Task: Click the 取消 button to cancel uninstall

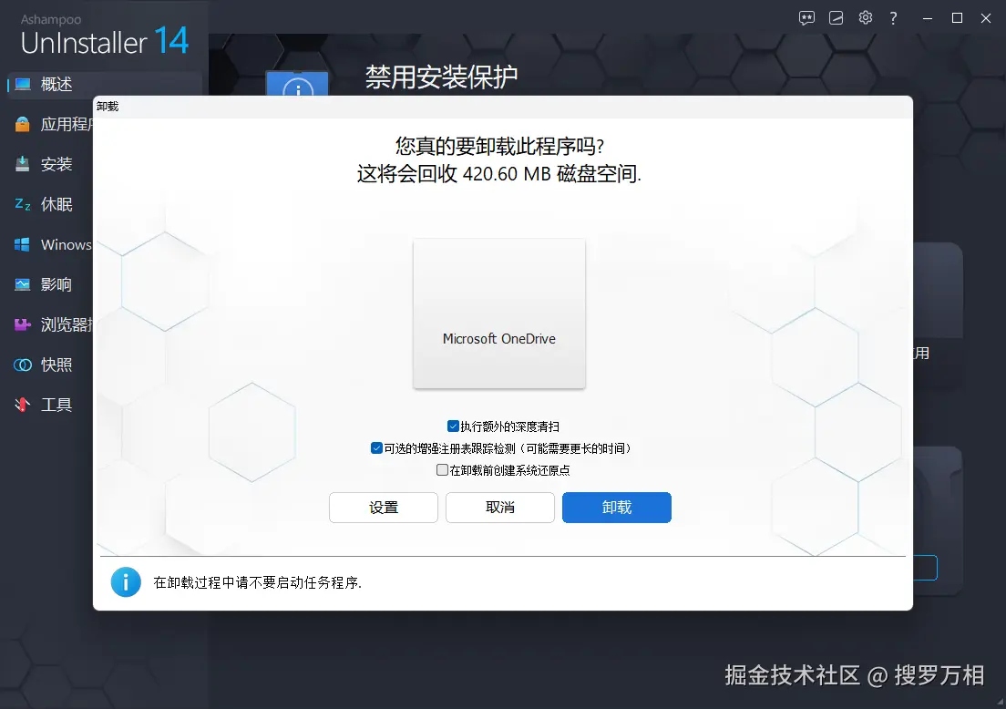Action: [500, 508]
